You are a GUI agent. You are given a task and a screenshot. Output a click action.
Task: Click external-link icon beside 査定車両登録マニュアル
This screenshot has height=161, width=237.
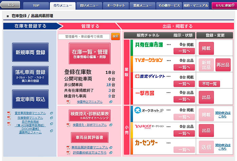52,113
